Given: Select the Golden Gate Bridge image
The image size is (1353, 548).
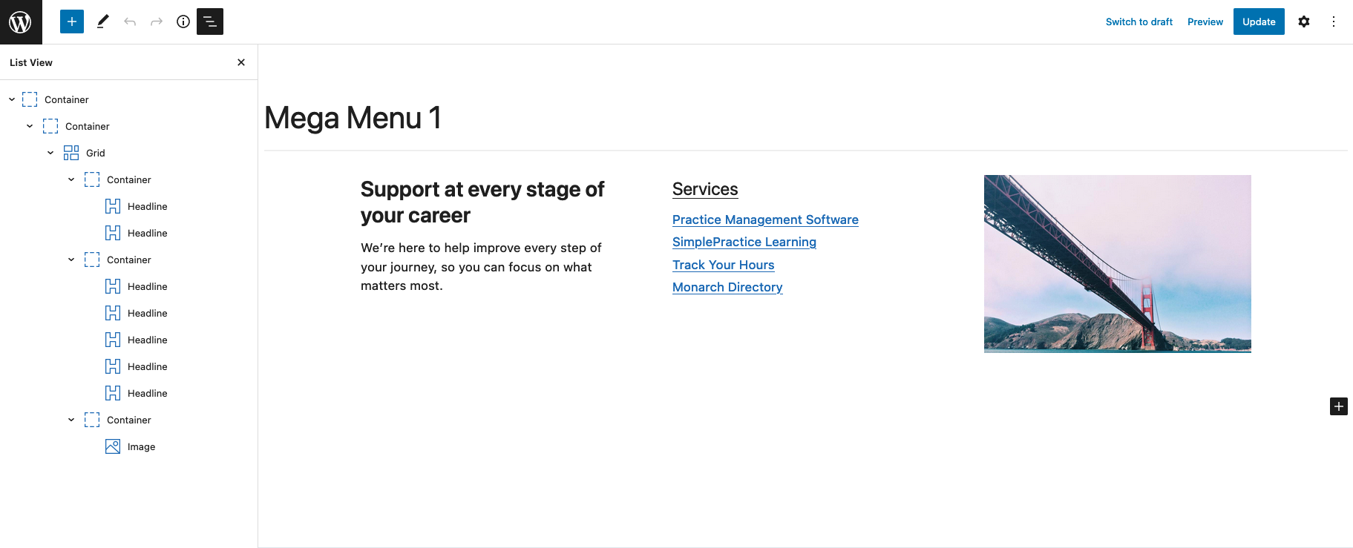Looking at the screenshot, I should click(x=1117, y=263).
